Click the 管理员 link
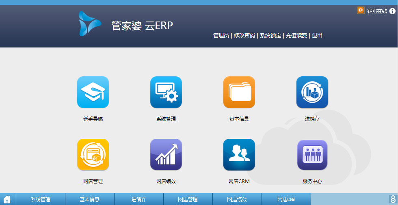The width and height of the screenshot is (398, 205). 221,36
